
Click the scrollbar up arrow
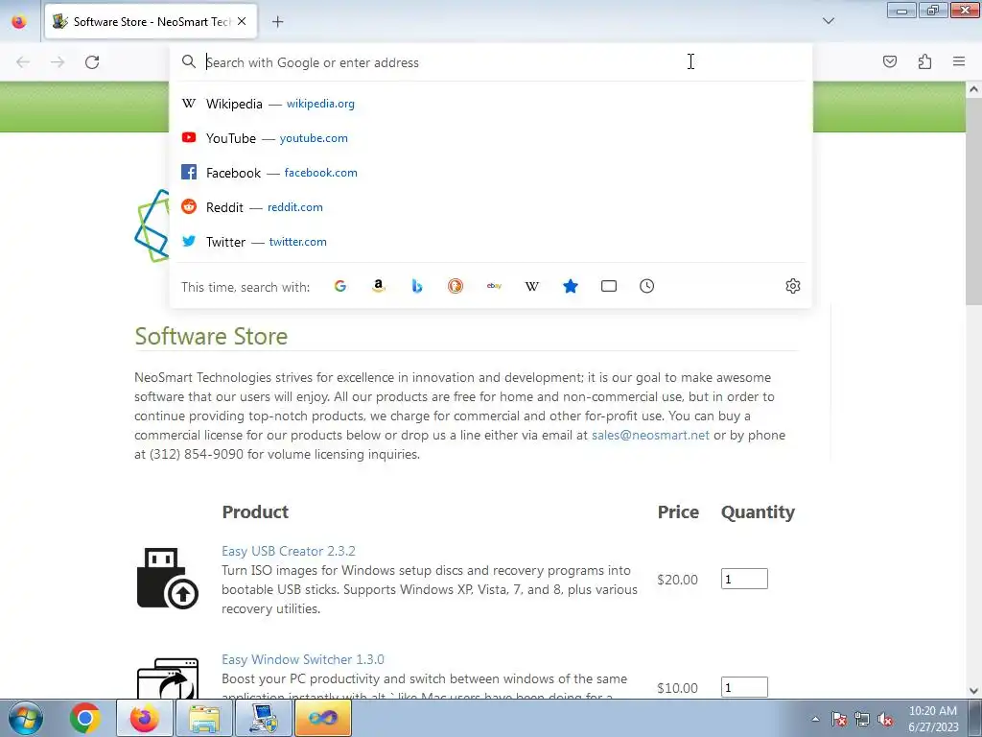pyautogui.click(x=973, y=89)
